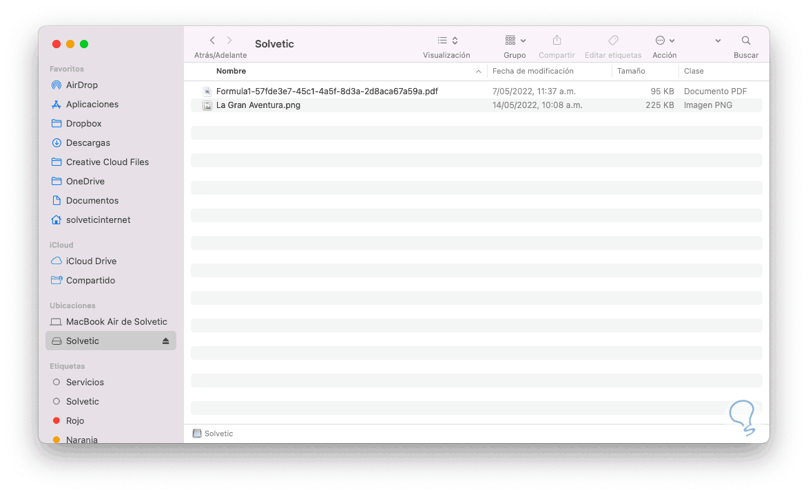Screen dimensions: 808x494
Task: Click the Aplicaciones app icon
Action: (56, 105)
